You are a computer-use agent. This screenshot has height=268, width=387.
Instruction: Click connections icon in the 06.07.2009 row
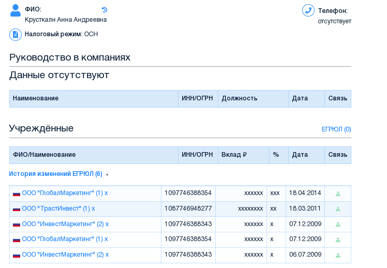[338, 255]
